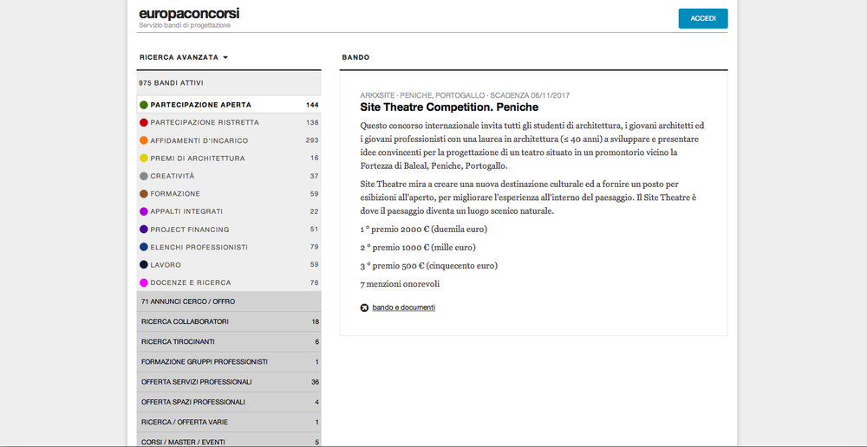Click the arrow icon beside bando e documenti
867x447 pixels.
click(x=364, y=308)
